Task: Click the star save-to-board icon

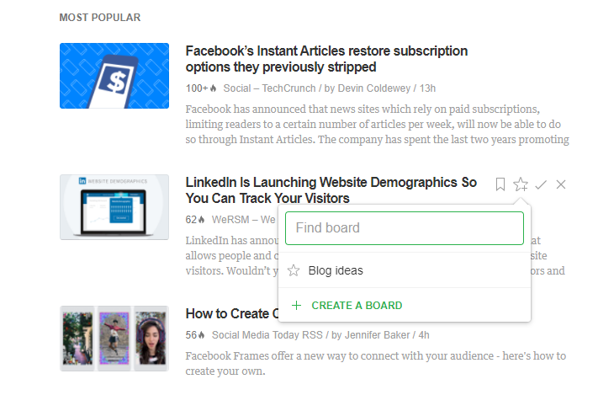Action: (x=521, y=184)
